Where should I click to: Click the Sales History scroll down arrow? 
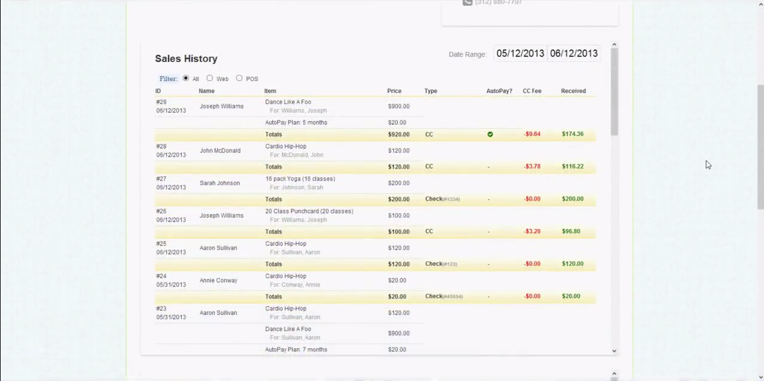tap(614, 351)
